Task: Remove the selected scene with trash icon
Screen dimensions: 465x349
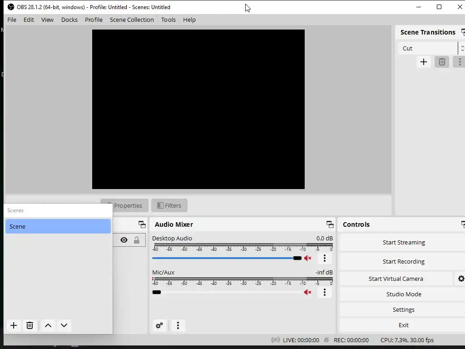Action: pos(30,325)
